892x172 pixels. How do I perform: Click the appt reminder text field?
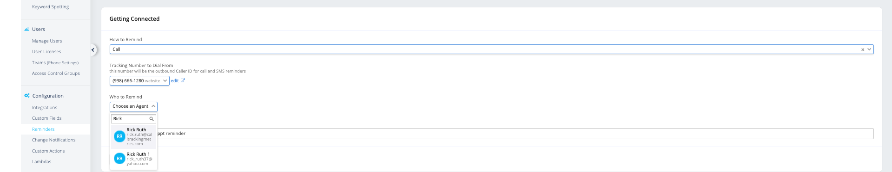coord(515,134)
